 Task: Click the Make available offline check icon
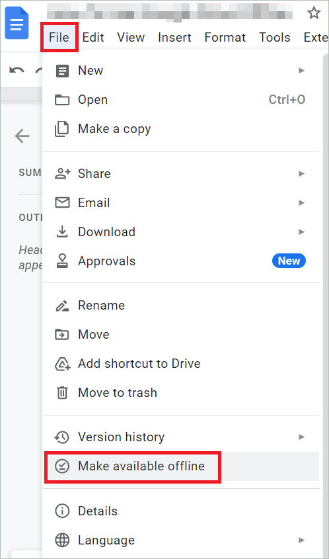point(62,466)
